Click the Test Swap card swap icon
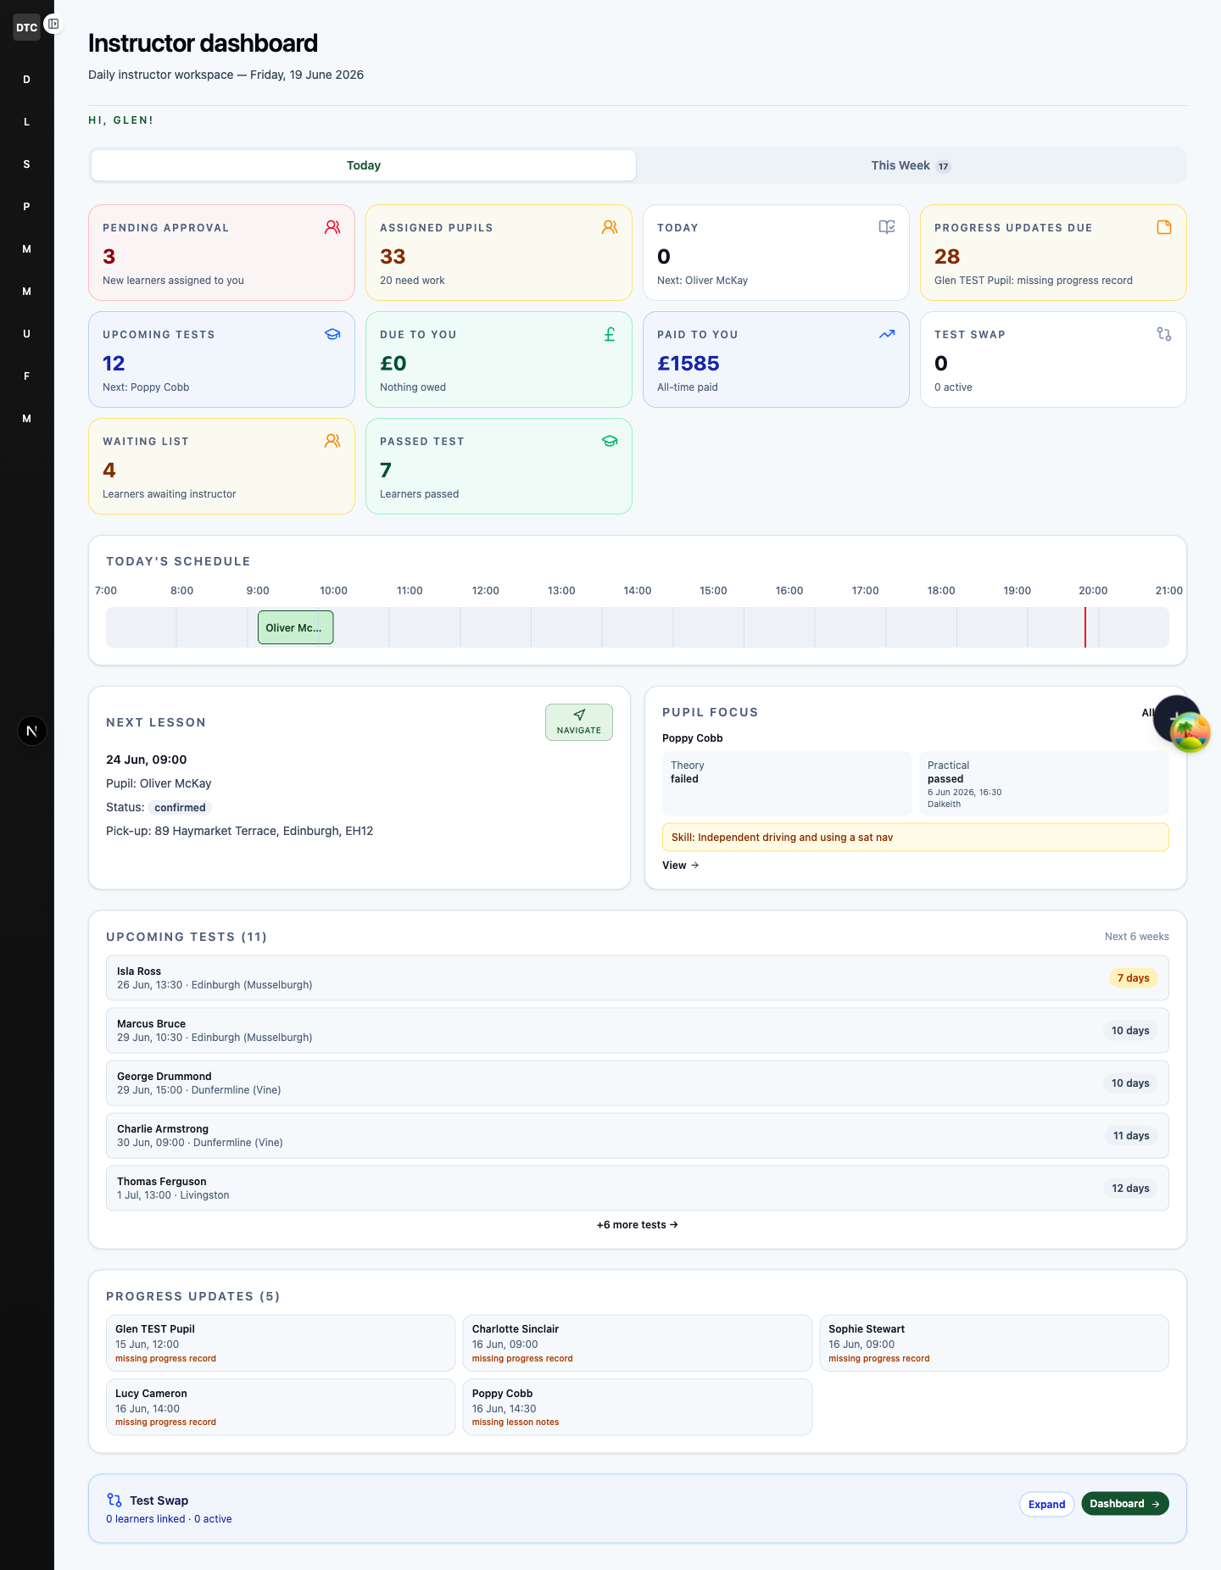The height and width of the screenshot is (1570, 1221). (1164, 334)
